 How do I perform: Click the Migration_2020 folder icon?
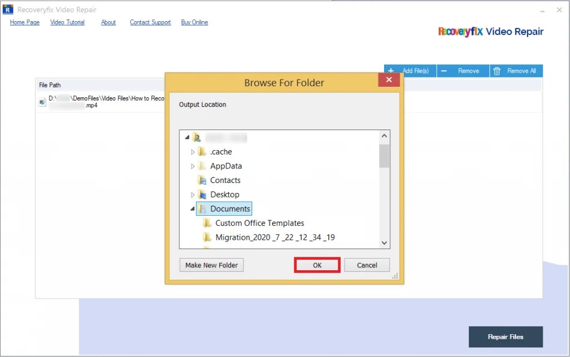[x=207, y=237]
